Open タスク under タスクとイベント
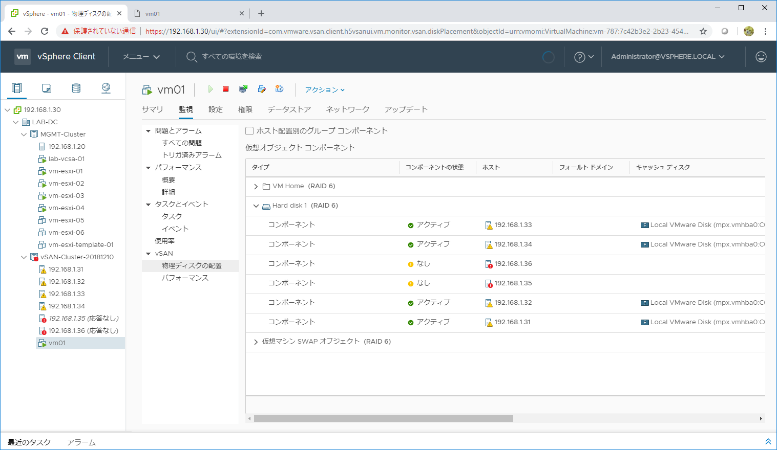The height and width of the screenshot is (450, 777). pyautogui.click(x=172, y=217)
